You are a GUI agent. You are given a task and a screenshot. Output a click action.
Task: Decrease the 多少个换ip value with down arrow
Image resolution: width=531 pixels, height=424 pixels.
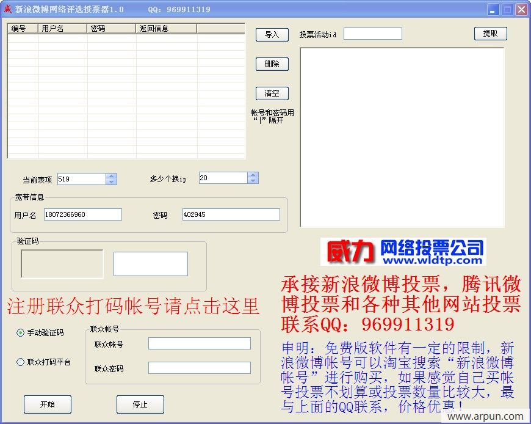point(253,181)
